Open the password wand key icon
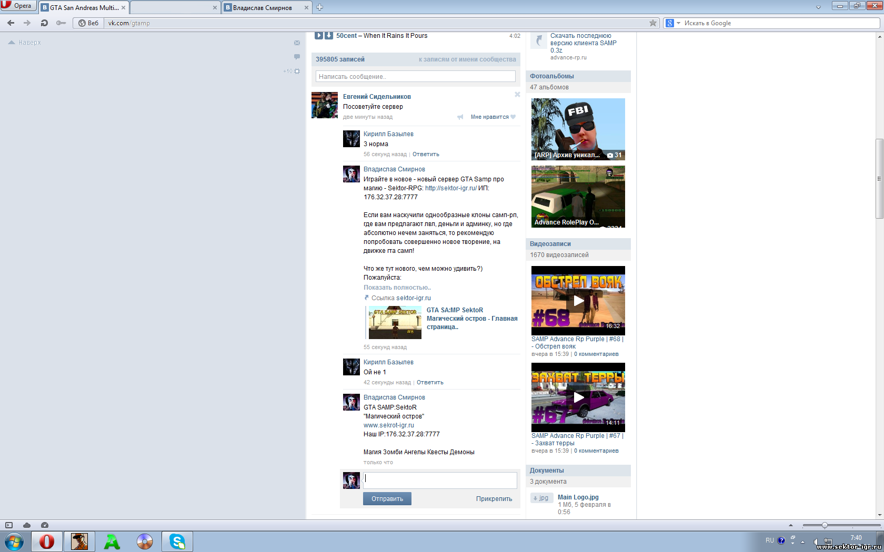The height and width of the screenshot is (552, 884). tap(61, 23)
